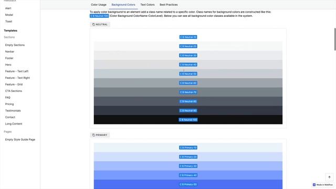The width and height of the screenshot is (336, 189).
Task: Click the Templates sidebar heading
Action: [x=10, y=30]
